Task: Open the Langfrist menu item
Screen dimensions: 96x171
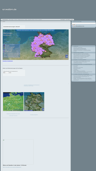Action: pyautogui.click(x=40, y=20)
